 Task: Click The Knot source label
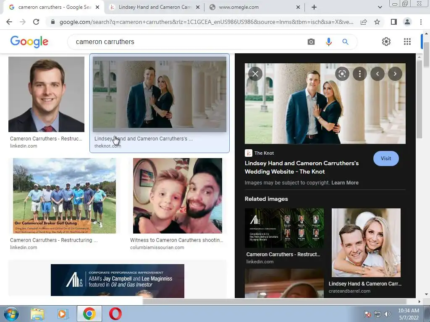tap(264, 153)
